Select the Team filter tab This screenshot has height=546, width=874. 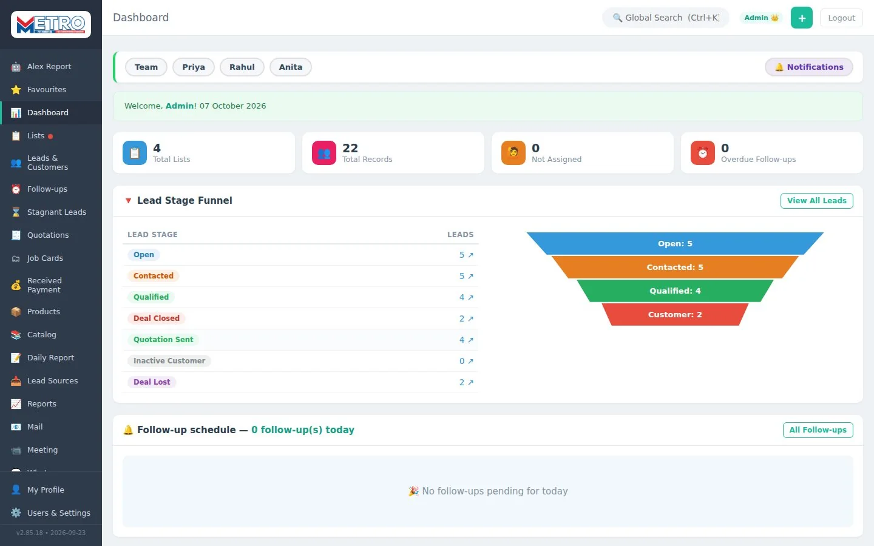(x=146, y=67)
